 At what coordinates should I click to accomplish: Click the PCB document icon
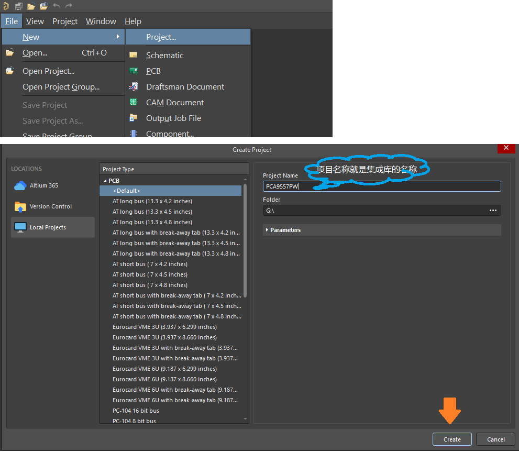pos(134,71)
